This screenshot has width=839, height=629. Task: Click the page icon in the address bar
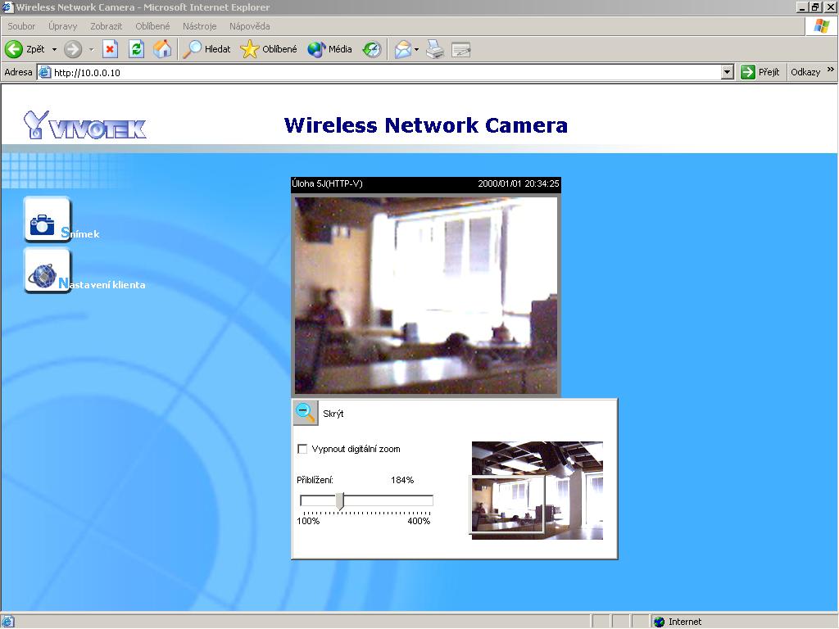pyautogui.click(x=45, y=72)
